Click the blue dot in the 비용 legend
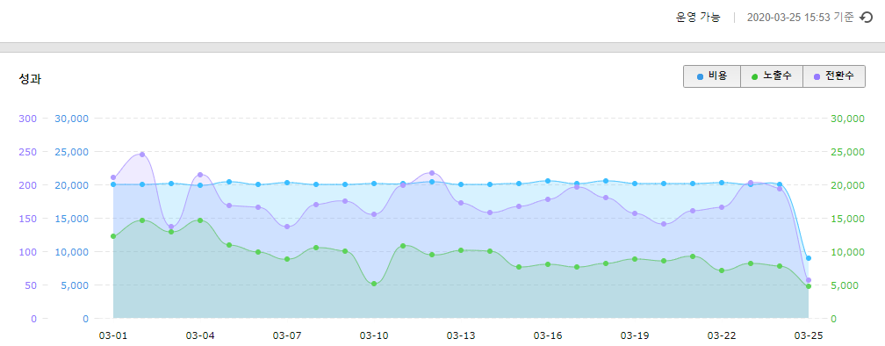The height and width of the screenshot is (346, 885). point(700,76)
